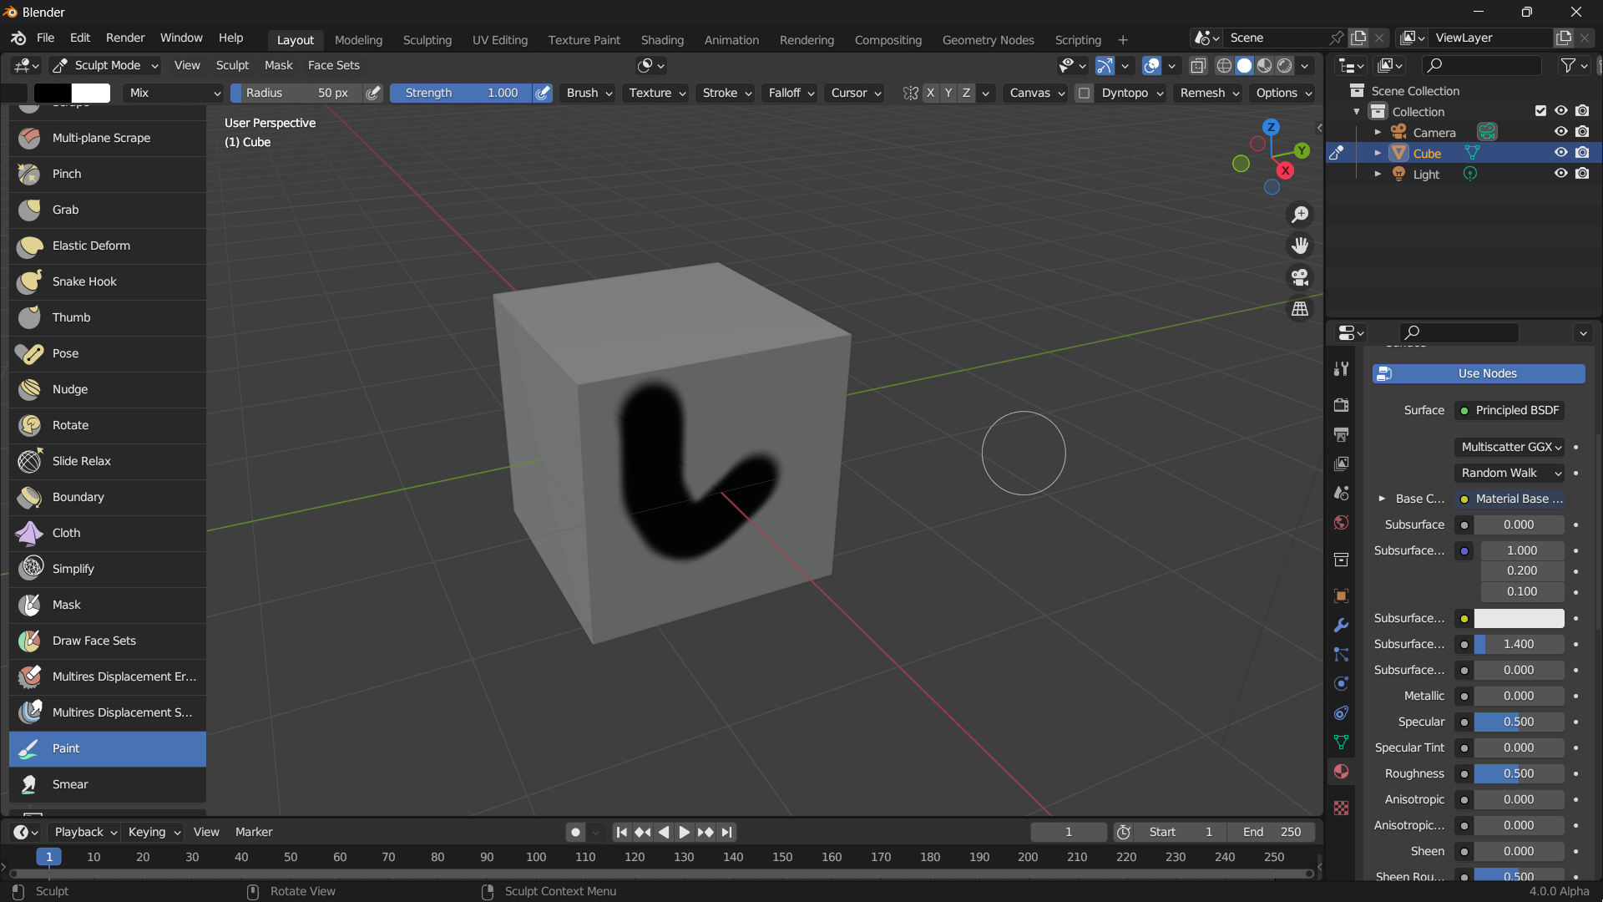1603x902 pixels.
Task: Select the Multires Displacement Eraser tool
Action: pyautogui.click(x=108, y=676)
